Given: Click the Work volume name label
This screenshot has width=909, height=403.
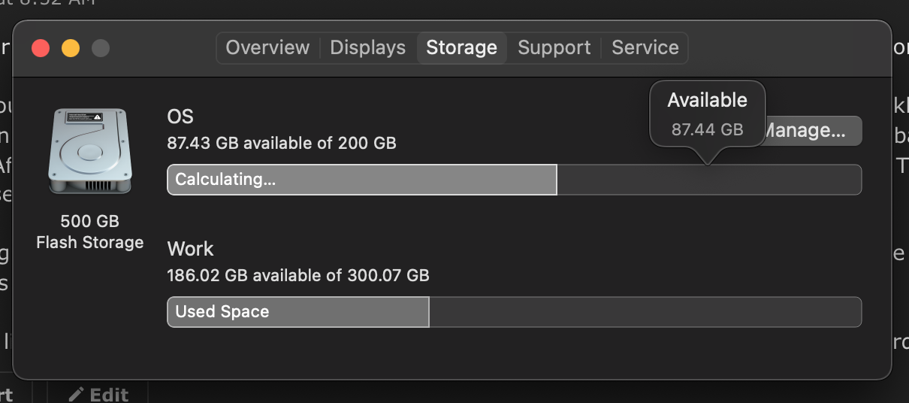Looking at the screenshot, I should point(190,249).
